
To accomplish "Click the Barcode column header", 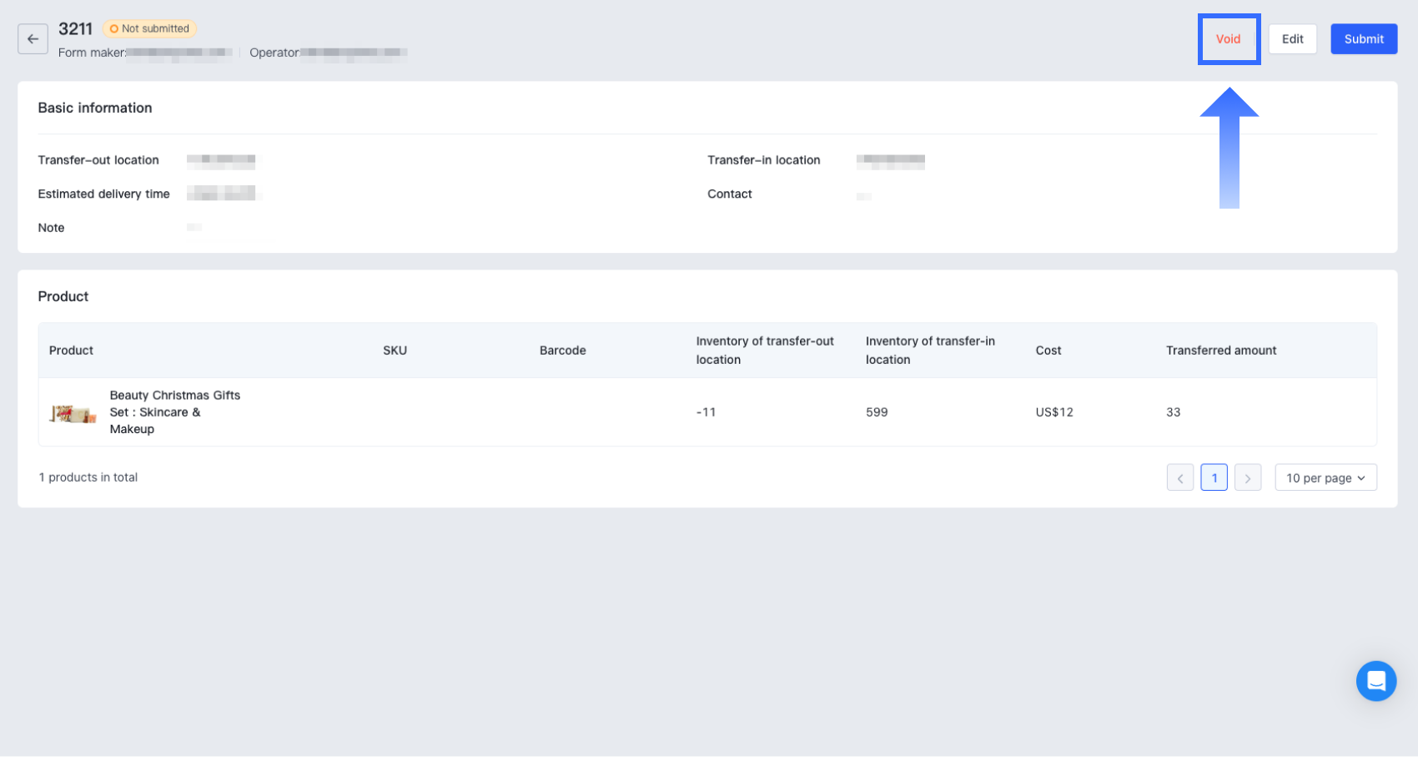I will pyautogui.click(x=562, y=351).
